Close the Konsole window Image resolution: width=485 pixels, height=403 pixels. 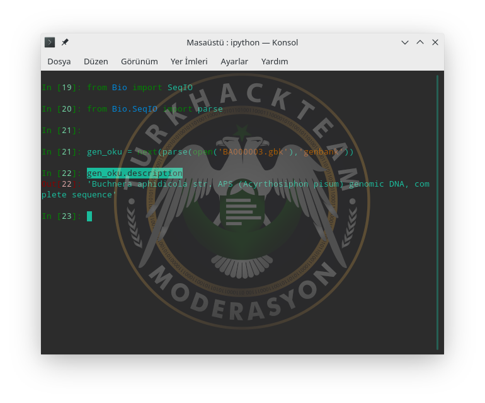point(435,42)
